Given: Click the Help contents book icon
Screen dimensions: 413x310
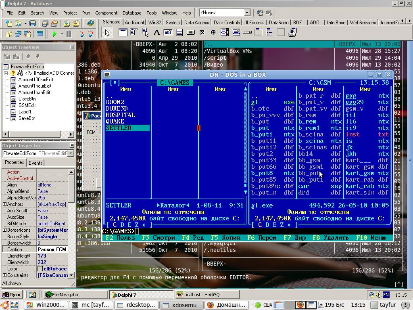Looking at the screenshot, I should pos(91,23).
